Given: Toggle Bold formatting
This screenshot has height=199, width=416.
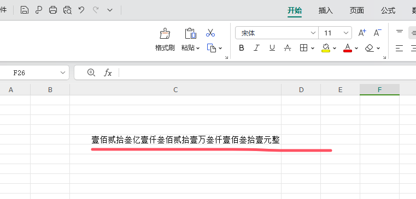Looking at the screenshot, I should pos(242,48).
